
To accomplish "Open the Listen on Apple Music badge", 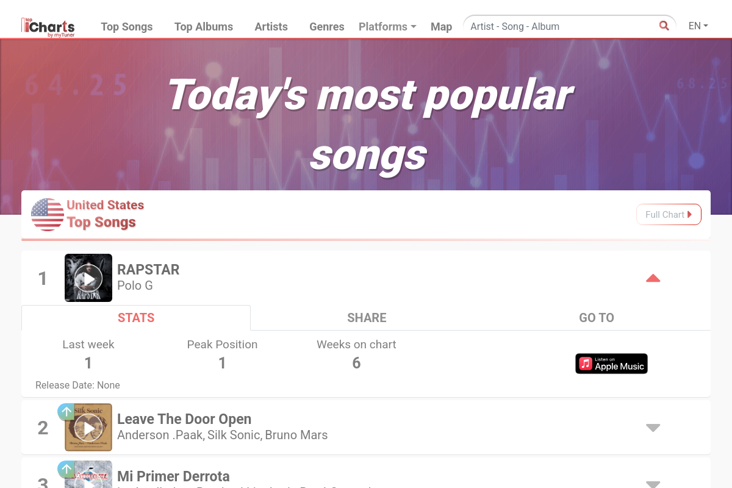I will (x=611, y=364).
